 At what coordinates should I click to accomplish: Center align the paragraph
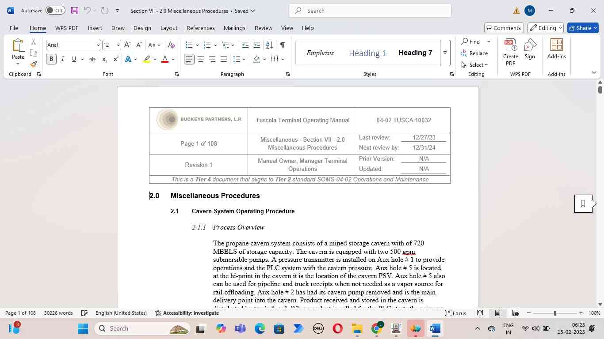(201, 59)
